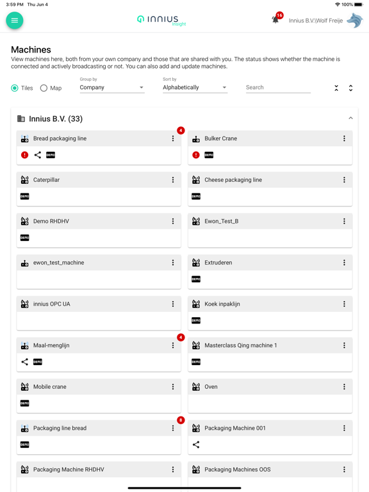
Task: Open notifications bell with 16 alerts
Action: tap(275, 20)
